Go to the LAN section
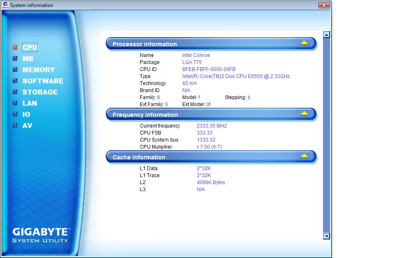The height and width of the screenshot is (258, 396). click(30, 104)
